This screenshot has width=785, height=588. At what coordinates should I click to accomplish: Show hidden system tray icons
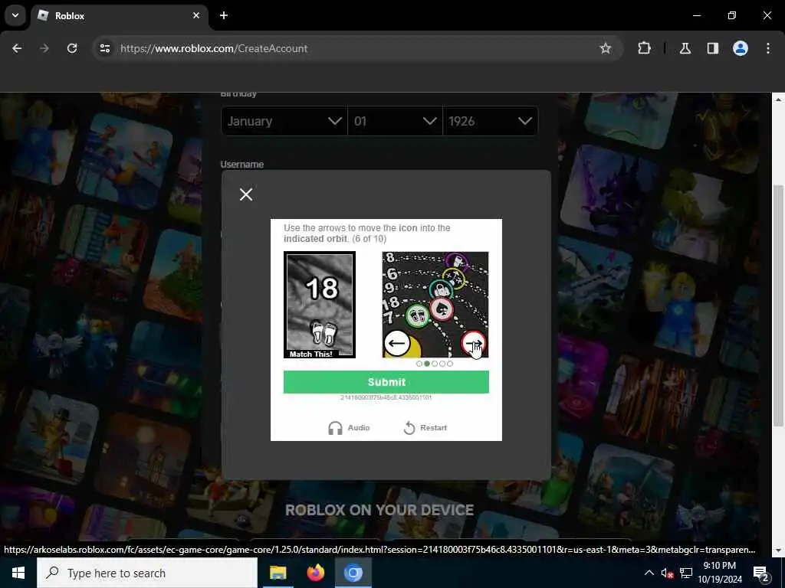click(x=649, y=573)
